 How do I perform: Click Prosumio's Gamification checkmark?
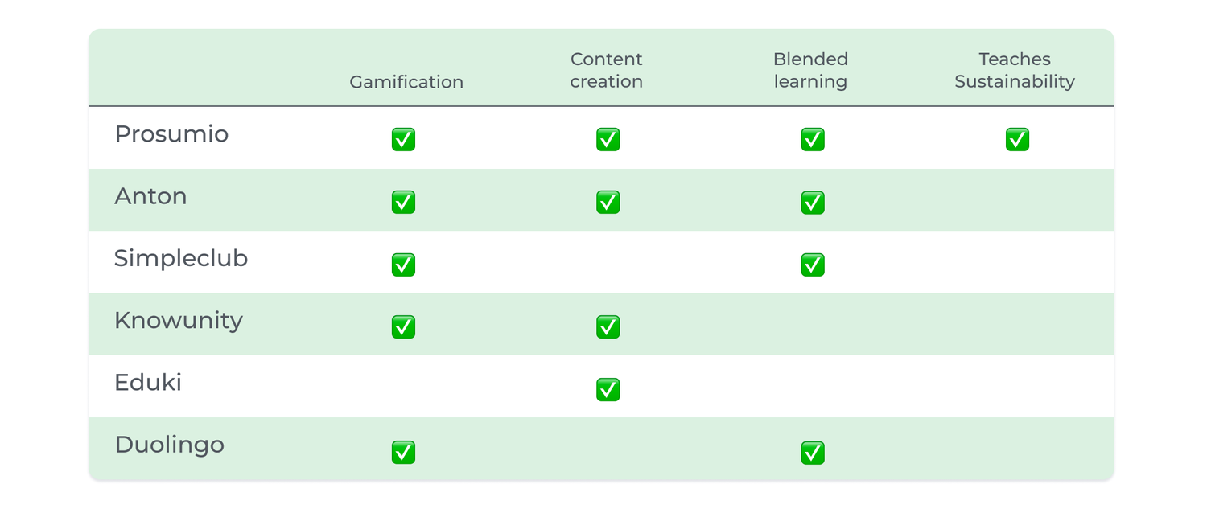(403, 139)
